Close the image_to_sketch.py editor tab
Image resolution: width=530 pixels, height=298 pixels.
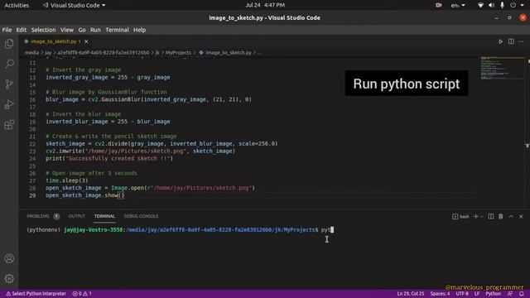(86, 41)
